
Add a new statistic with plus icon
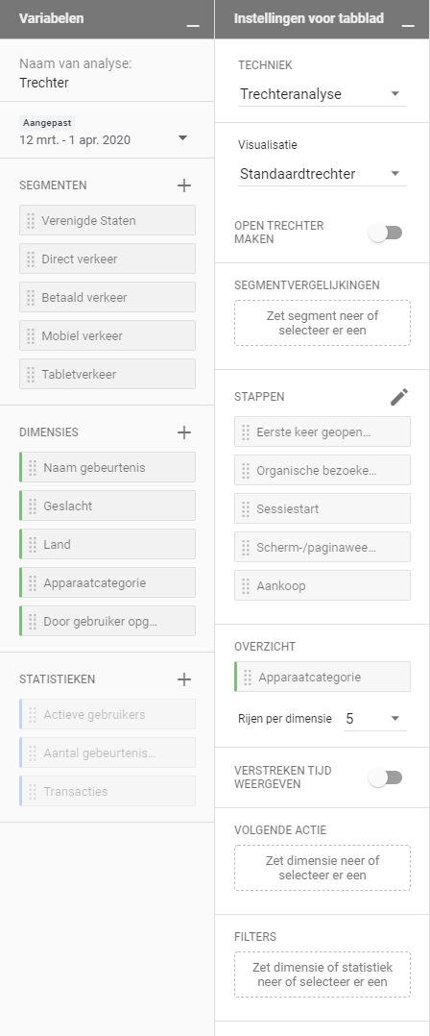(x=184, y=679)
